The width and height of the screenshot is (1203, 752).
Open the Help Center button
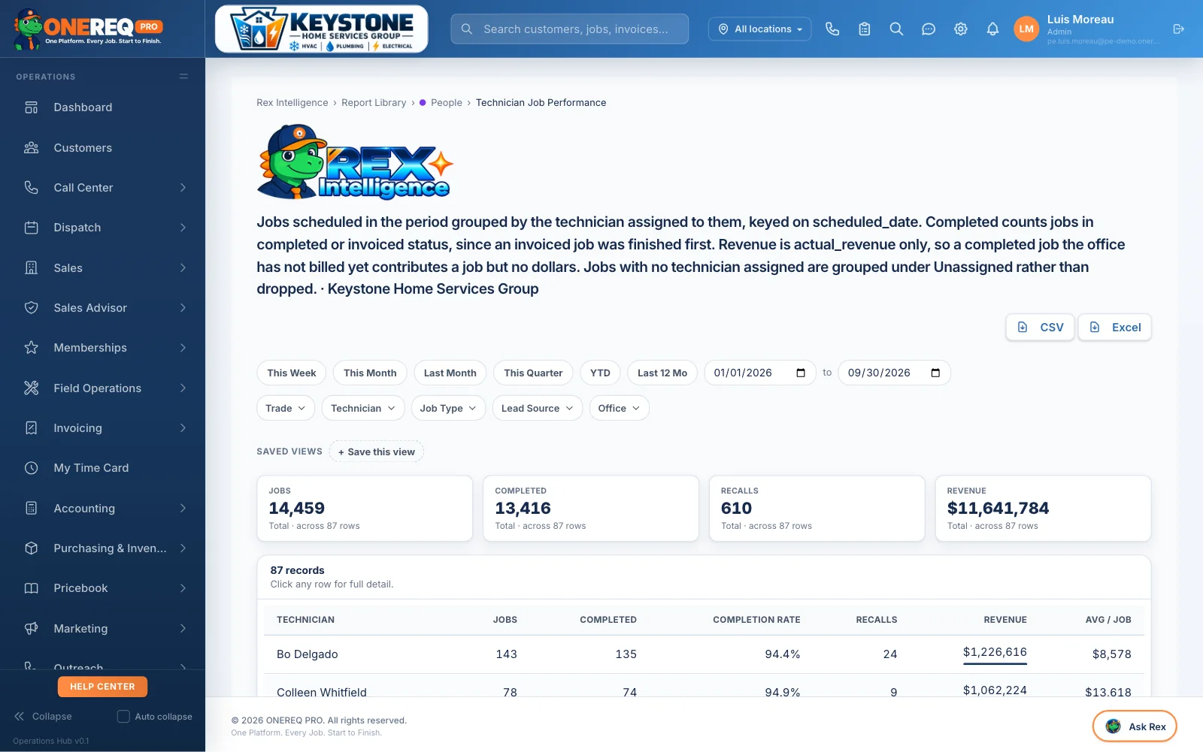pyautogui.click(x=102, y=687)
